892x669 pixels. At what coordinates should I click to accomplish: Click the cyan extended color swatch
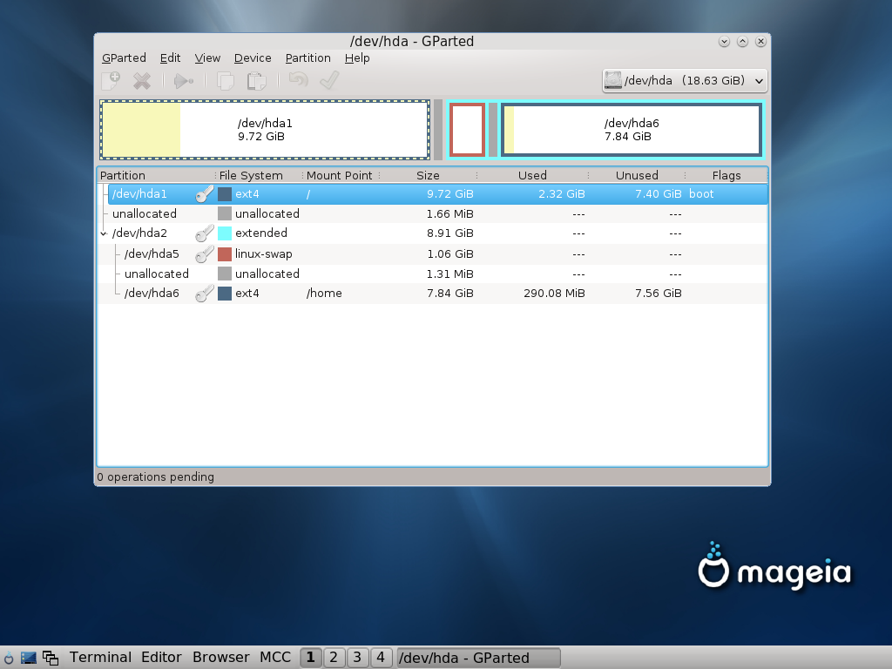coord(225,233)
